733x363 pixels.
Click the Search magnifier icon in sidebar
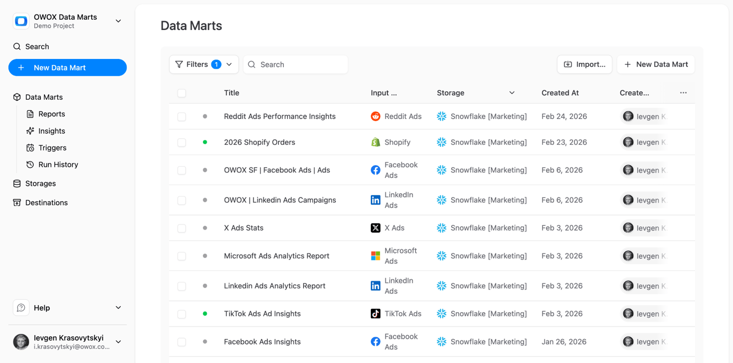click(x=17, y=47)
